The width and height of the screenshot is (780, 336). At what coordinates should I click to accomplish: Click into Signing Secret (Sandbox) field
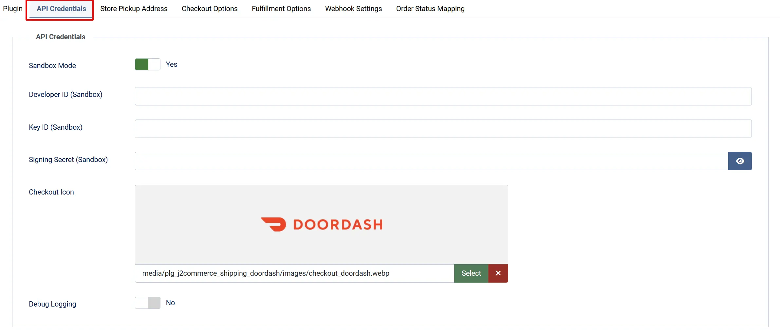point(432,161)
